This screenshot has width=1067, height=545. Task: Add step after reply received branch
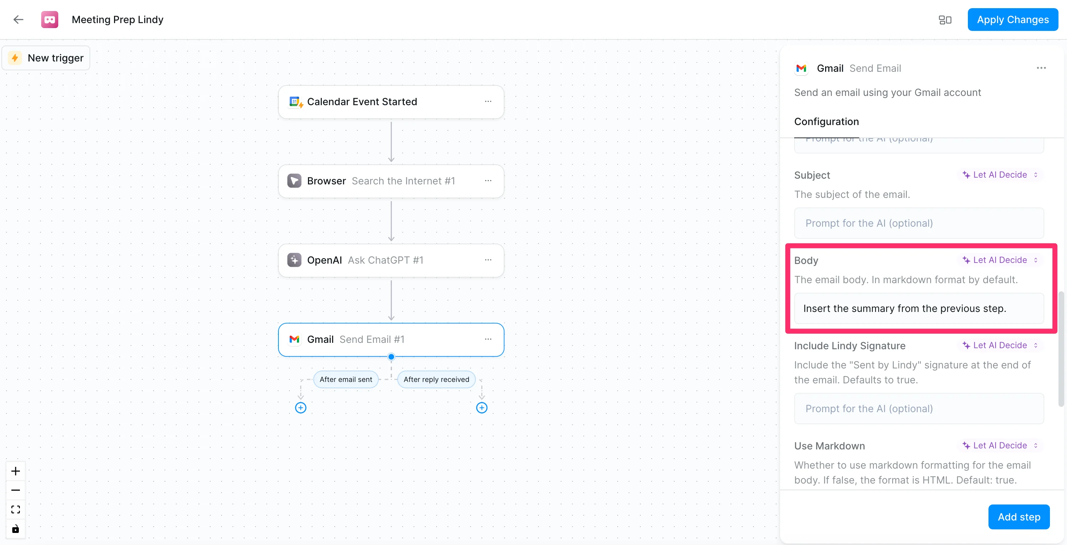tap(481, 408)
